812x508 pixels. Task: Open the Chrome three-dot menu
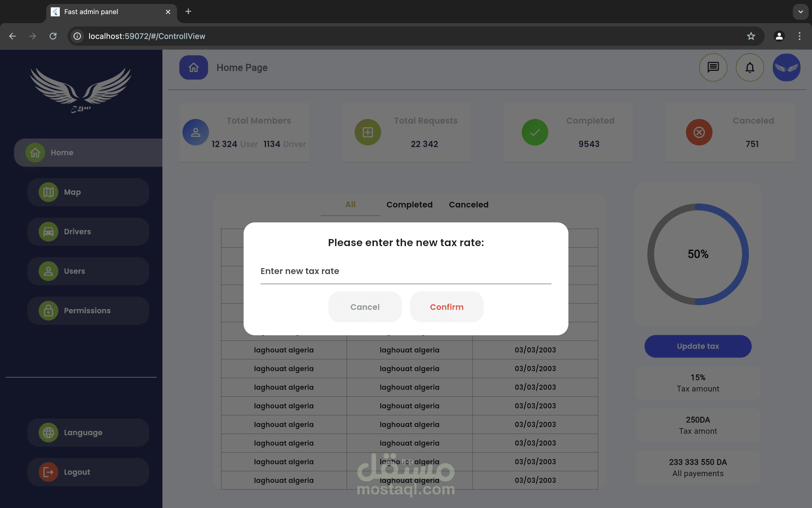pos(799,36)
